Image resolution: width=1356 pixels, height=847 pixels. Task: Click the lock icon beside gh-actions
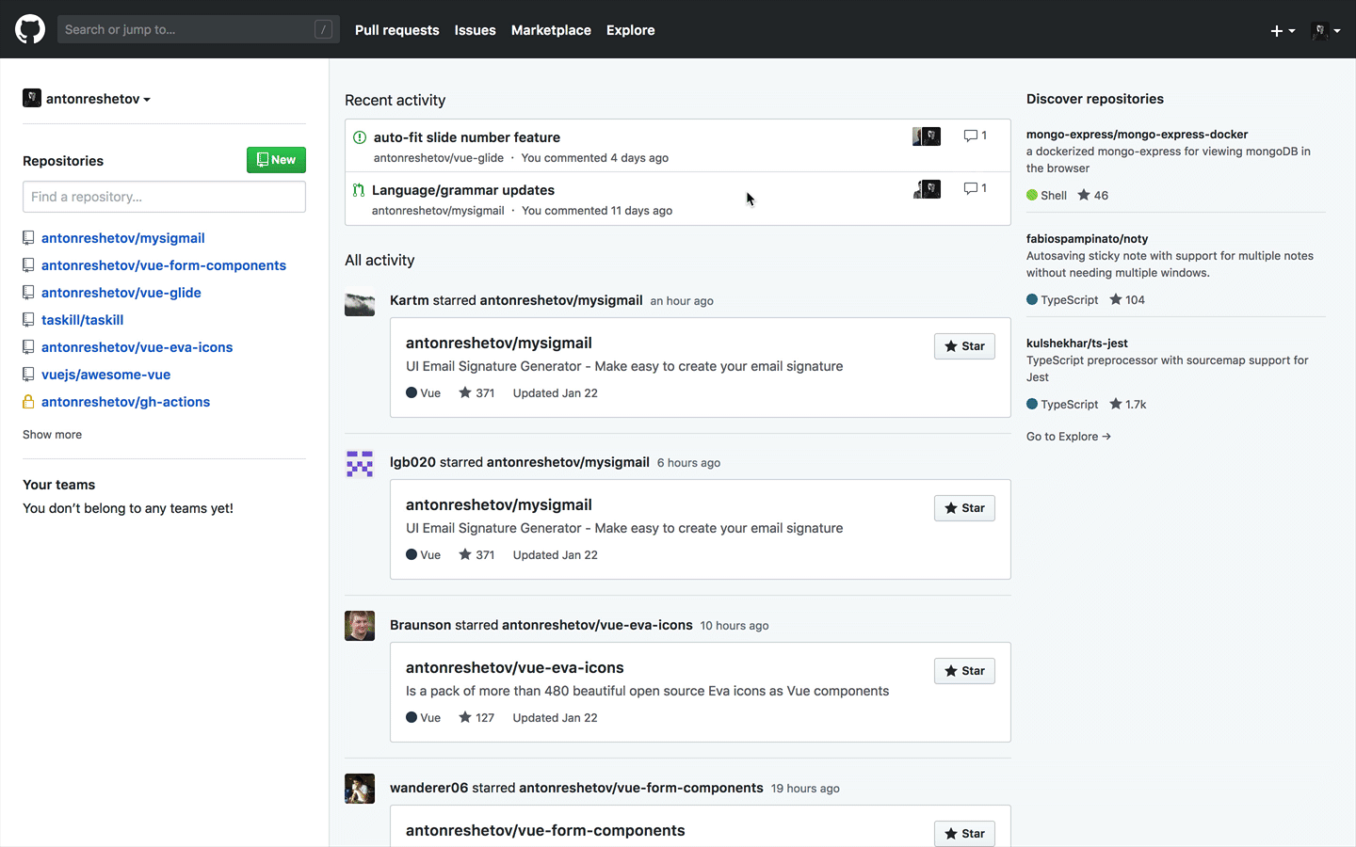click(28, 402)
